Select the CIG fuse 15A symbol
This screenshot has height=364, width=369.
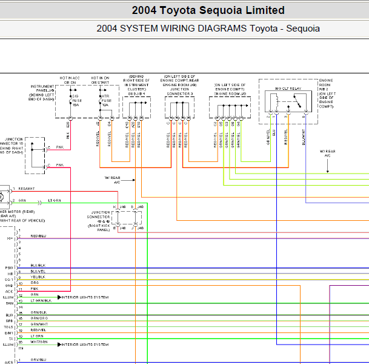click(70, 99)
